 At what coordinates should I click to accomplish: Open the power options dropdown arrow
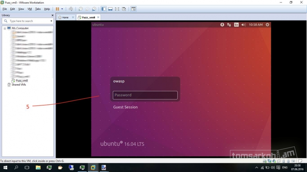coord(62,9)
